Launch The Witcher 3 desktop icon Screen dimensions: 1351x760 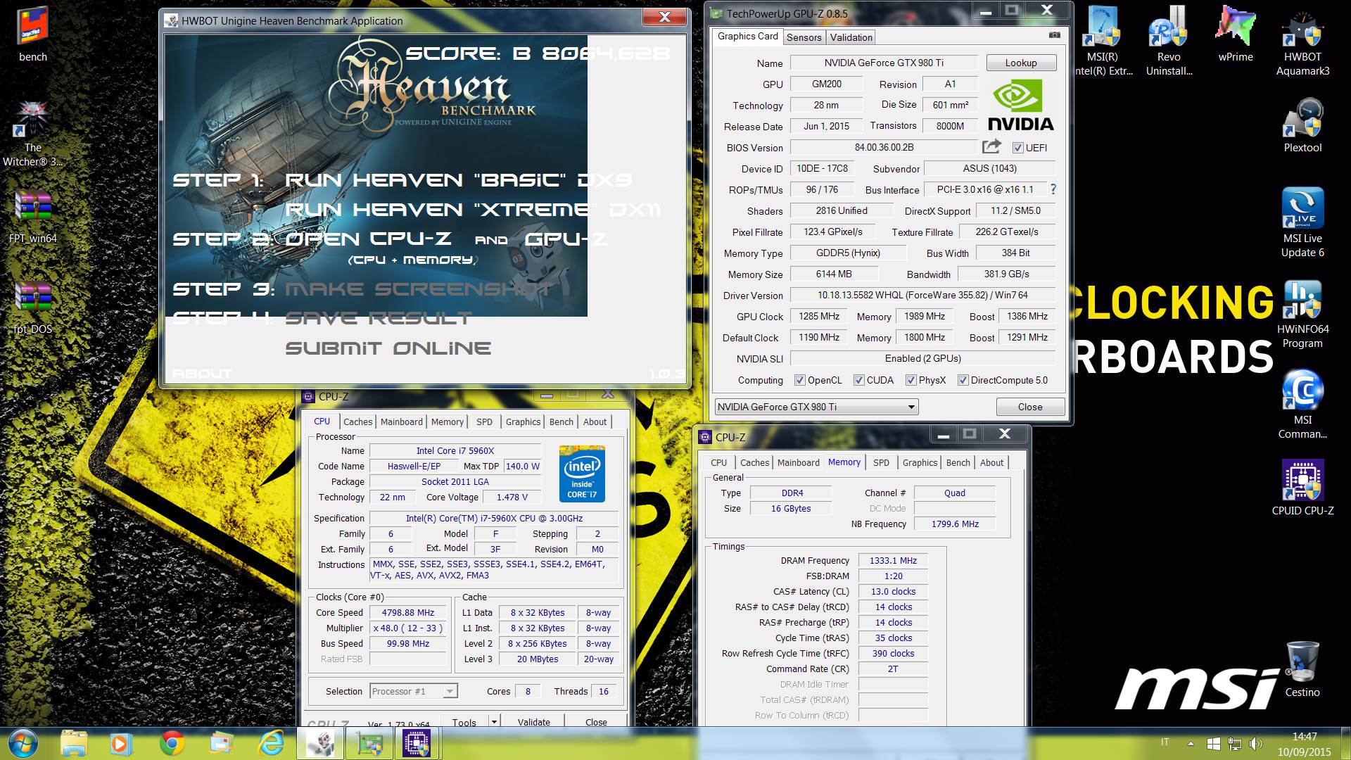click(32, 134)
